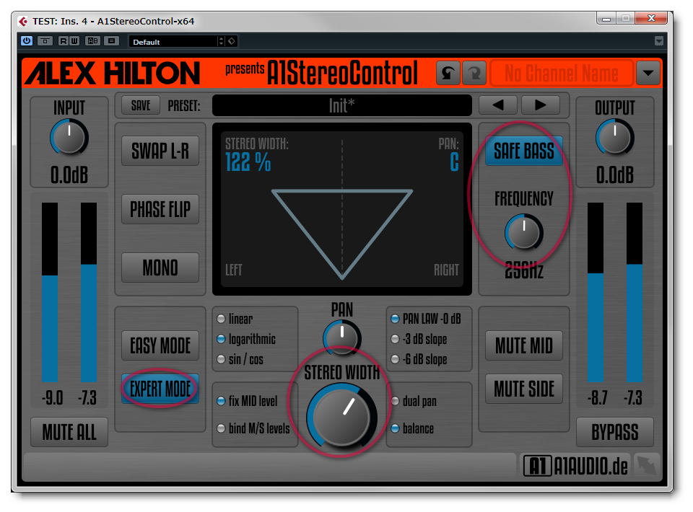
Task: Open the Default preset name field
Action: 173,42
